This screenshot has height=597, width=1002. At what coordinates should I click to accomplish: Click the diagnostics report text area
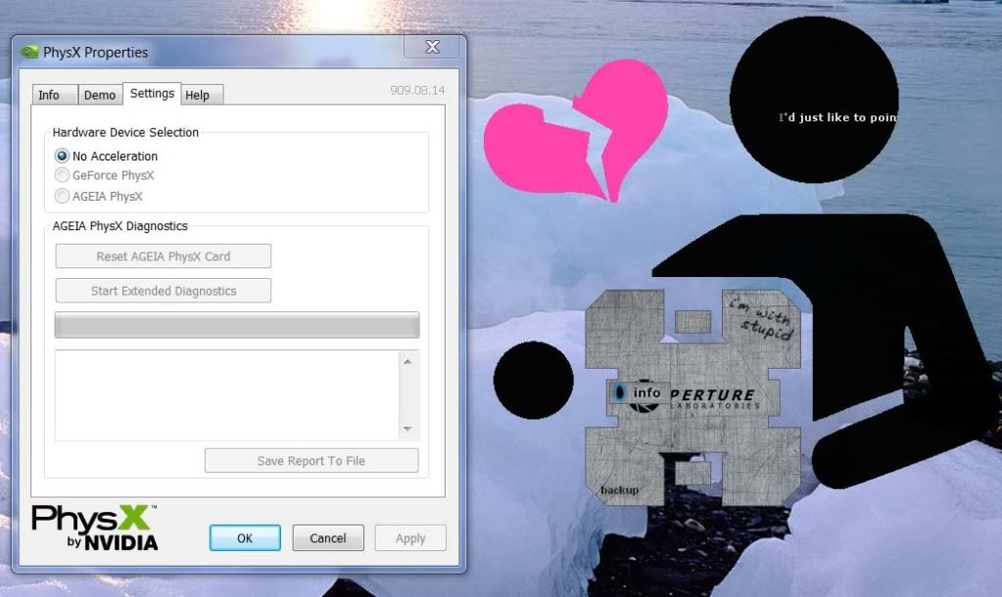tap(227, 395)
